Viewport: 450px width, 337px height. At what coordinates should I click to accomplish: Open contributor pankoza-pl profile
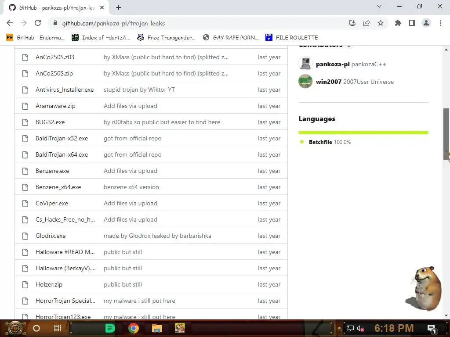333,64
